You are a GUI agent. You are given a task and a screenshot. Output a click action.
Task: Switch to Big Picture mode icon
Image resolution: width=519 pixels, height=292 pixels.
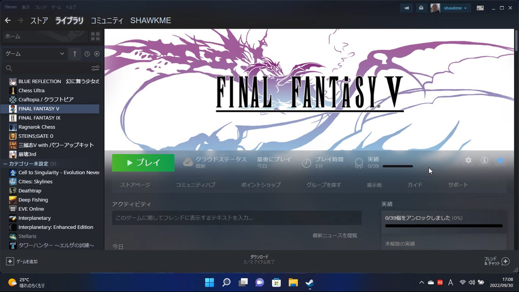tap(480, 8)
